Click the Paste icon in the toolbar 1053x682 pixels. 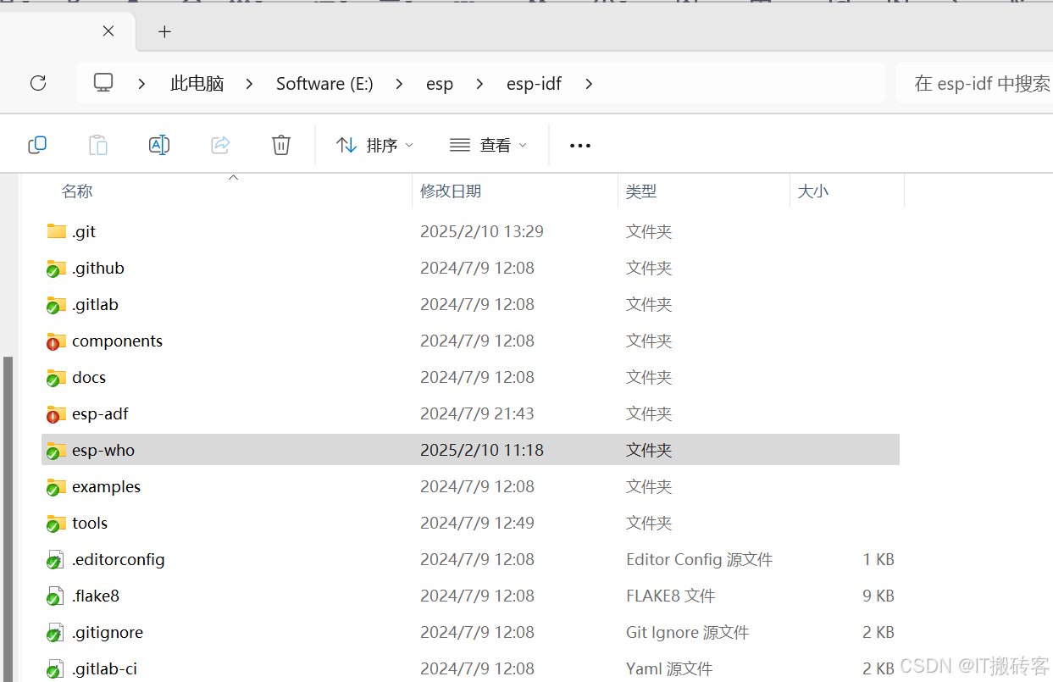[x=98, y=144]
